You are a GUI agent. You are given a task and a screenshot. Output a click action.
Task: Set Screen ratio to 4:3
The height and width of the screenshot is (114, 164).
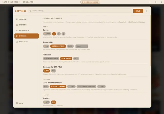coord(46,46)
